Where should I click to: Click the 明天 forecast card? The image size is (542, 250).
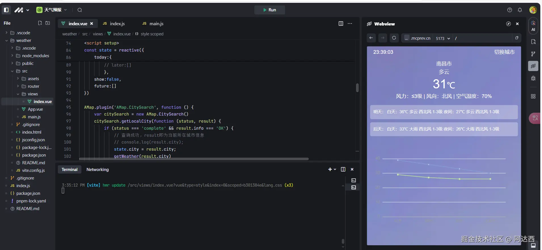click(x=444, y=112)
